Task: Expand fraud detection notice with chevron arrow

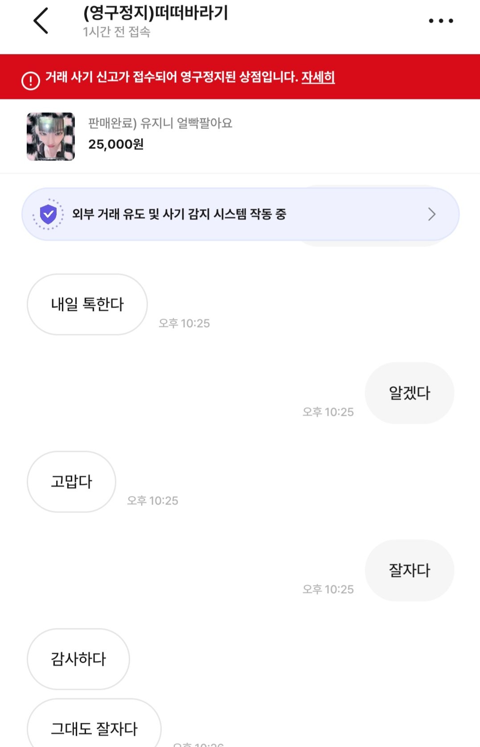Action: (431, 214)
